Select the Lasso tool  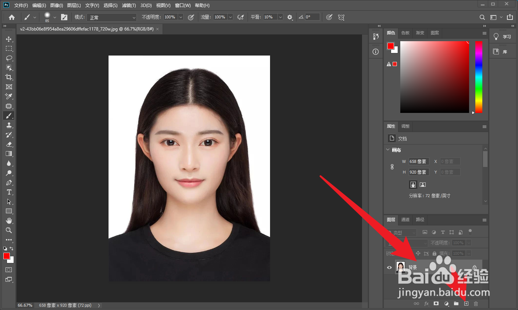pos(9,58)
